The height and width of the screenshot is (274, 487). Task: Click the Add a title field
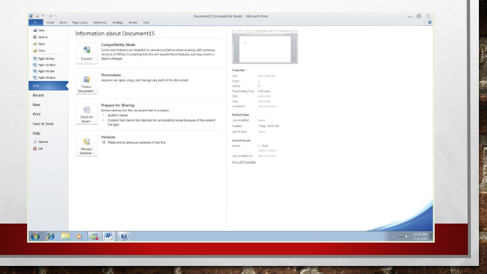pos(264,96)
